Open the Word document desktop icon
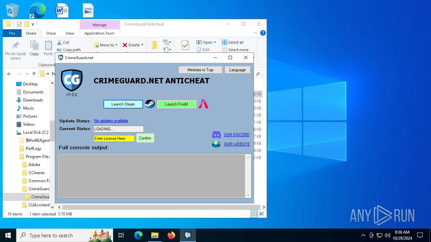This screenshot has height=242, width=431. [x=62, y=10]
